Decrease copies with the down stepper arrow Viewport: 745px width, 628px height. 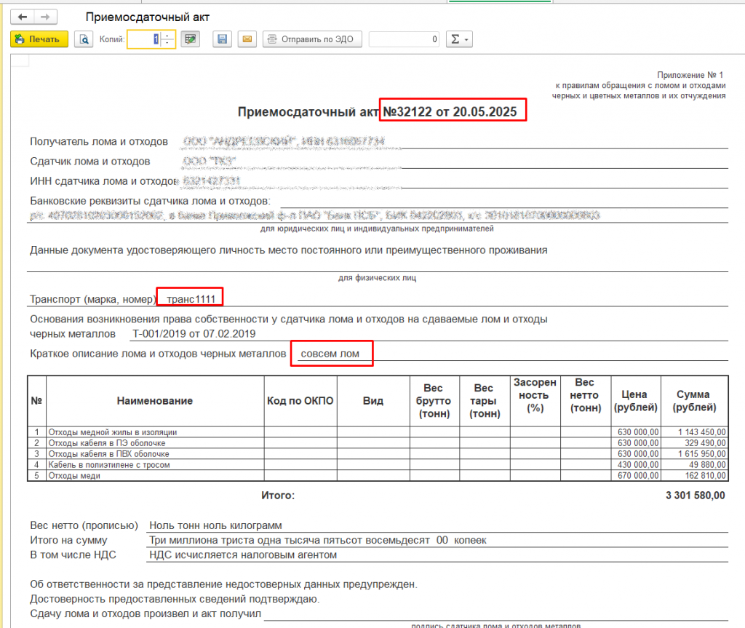click(x=168, y=43)
